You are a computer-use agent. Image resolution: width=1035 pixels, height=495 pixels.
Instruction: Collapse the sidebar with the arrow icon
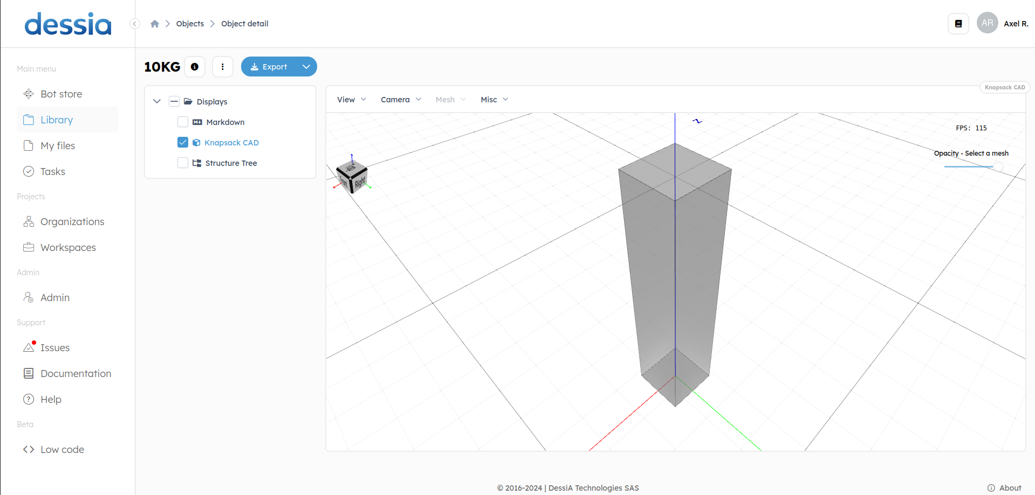135,24
